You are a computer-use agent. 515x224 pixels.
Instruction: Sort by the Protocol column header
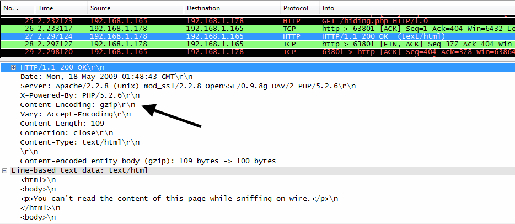300,8
